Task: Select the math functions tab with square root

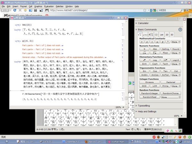Action: click(x=140, y=35)
